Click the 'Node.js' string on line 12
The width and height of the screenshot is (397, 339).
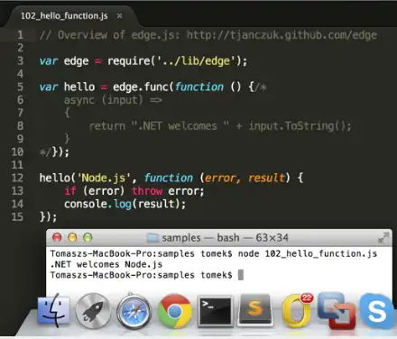click(104, 178)
